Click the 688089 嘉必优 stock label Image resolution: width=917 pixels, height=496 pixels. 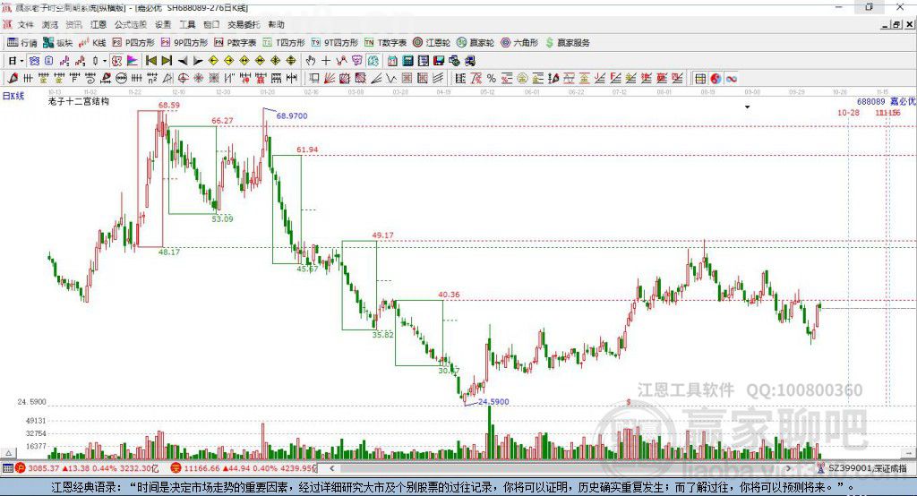tap(886, 102)
